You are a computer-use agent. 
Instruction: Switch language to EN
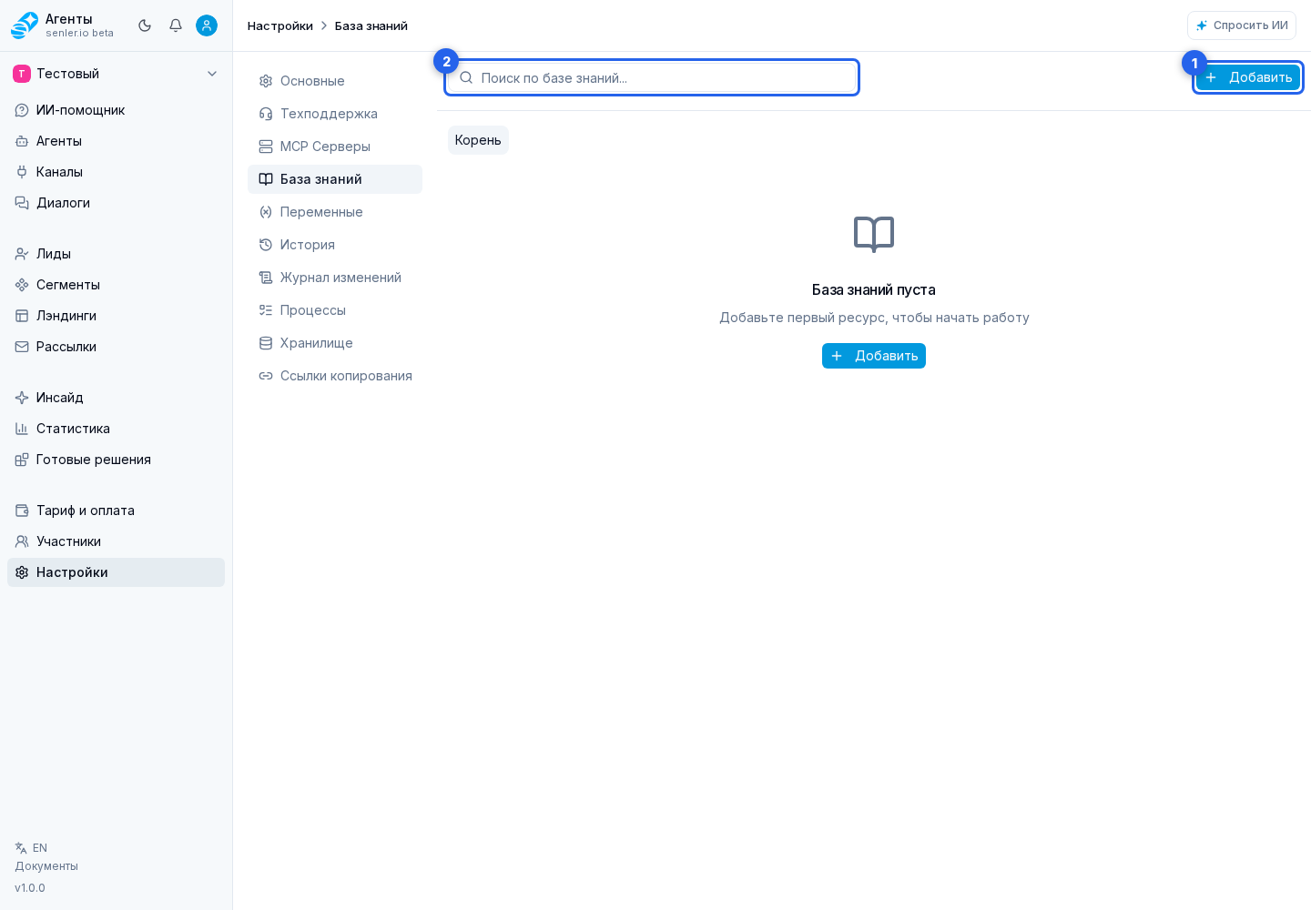point(31,848)
